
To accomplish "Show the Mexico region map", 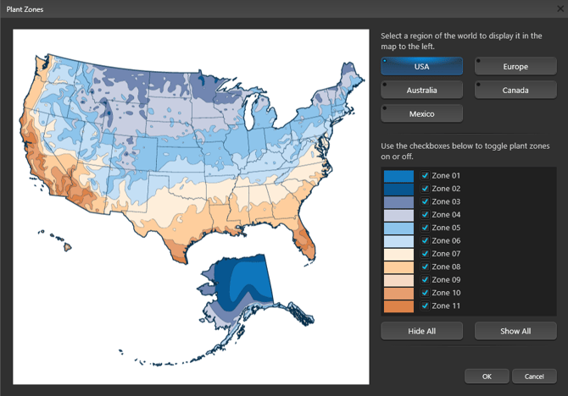I will point(421,113).
